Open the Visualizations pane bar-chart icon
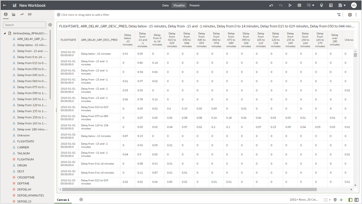 [x=14, y=14]
